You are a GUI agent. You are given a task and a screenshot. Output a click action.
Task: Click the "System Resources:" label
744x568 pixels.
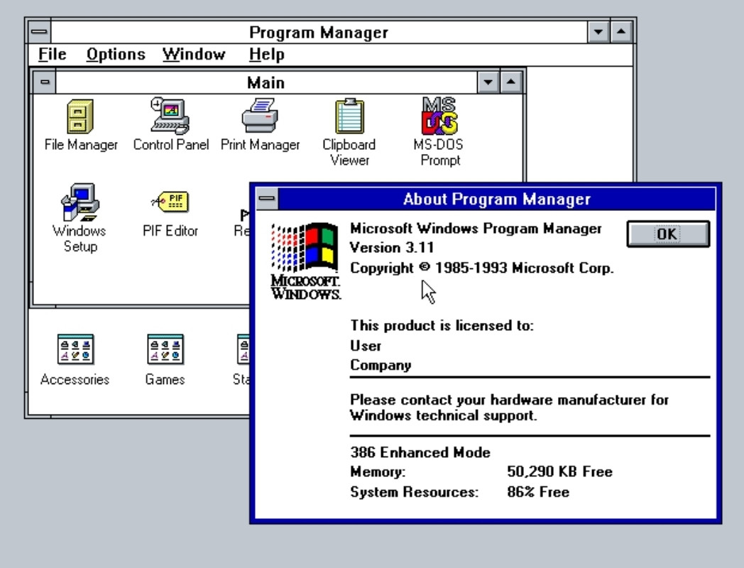pyautogui.click(x=414, y=492)
